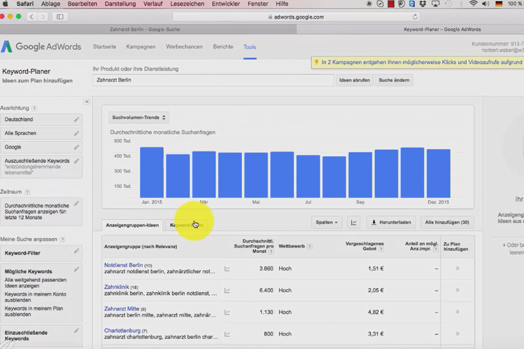Open the Suchvolumen-Trends dropdown
524x349 pixels.
139,117
